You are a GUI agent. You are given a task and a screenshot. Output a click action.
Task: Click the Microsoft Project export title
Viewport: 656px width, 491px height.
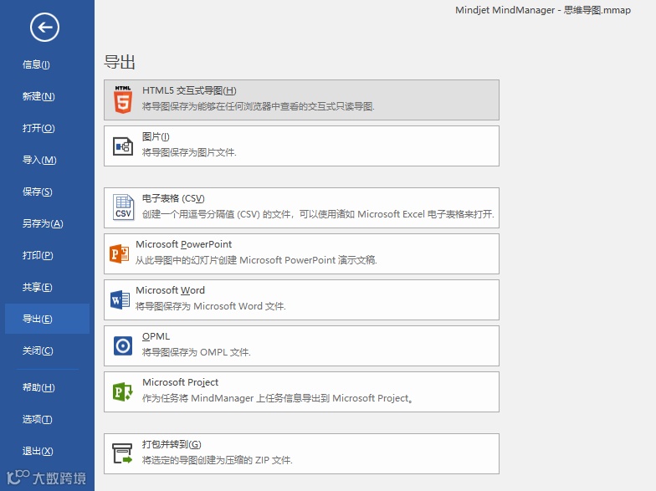click(181, 382)
